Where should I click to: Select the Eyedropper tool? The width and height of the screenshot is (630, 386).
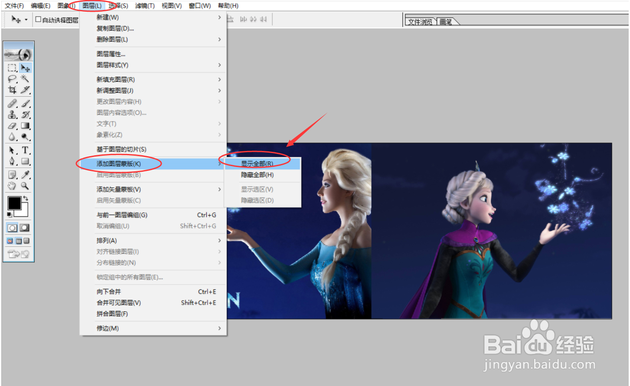26,175
